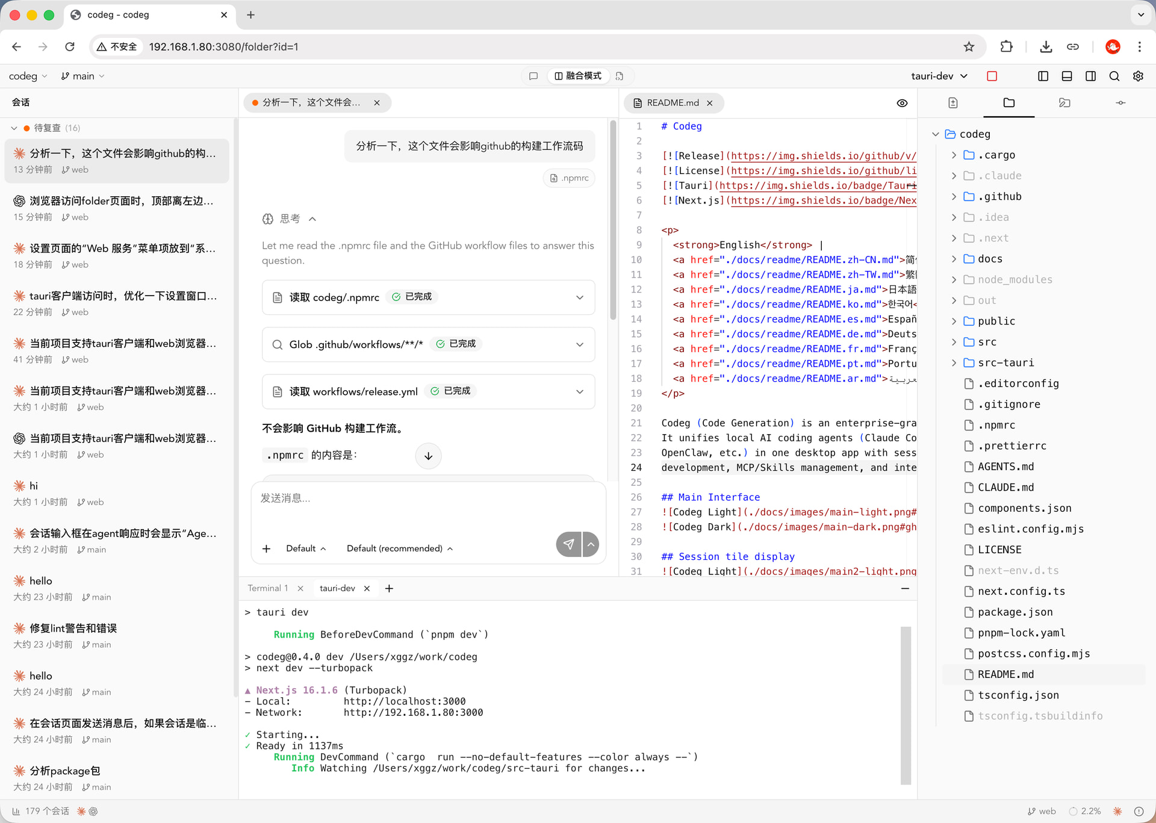
Task: Open conversation 修复lint警告和错误
Action: click(x=117, y=635)
